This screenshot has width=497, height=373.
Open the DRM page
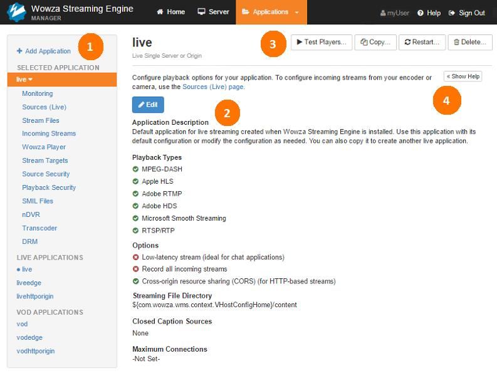click(x=30, y=242)
